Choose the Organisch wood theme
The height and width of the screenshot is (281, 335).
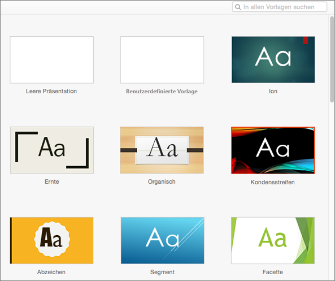[162, 150]
